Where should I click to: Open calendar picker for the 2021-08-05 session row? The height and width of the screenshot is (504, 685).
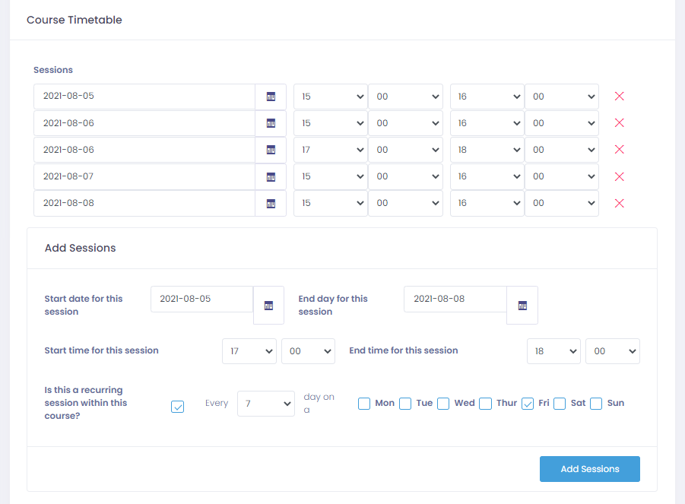pos(270,97)
